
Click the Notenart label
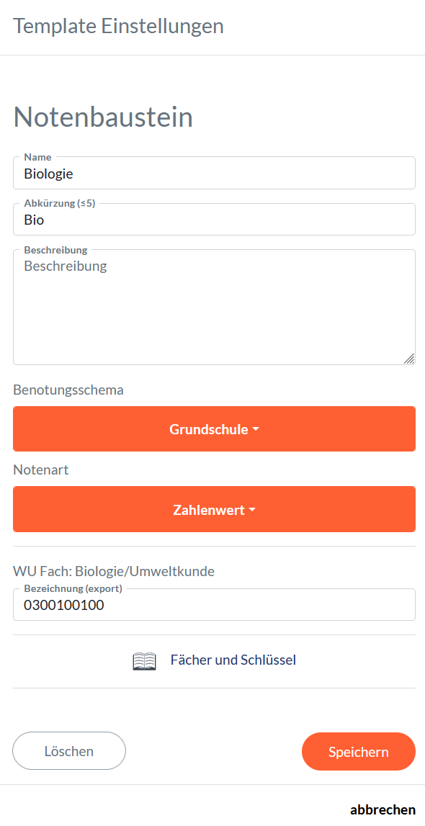click(40, 470)
